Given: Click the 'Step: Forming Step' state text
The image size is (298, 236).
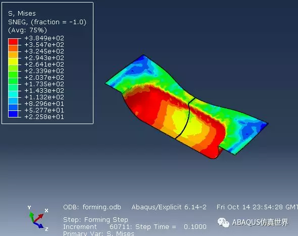Looking at the screenshot, I should [x=95, y=220].
